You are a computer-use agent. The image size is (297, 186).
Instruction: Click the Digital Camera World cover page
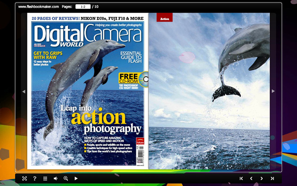pyautogui.click(x=88, y=91)
